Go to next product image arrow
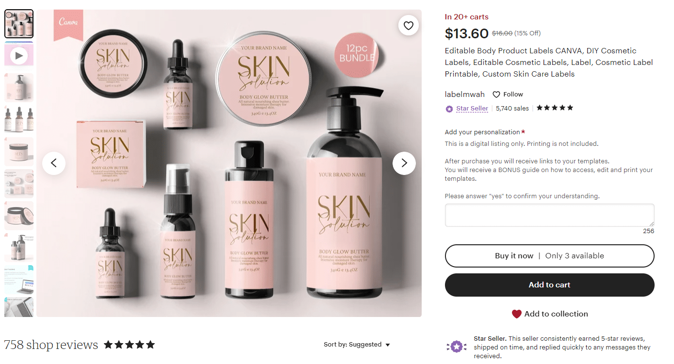The image size is (674, 364). pyautogui.click(x=404, y=163)
